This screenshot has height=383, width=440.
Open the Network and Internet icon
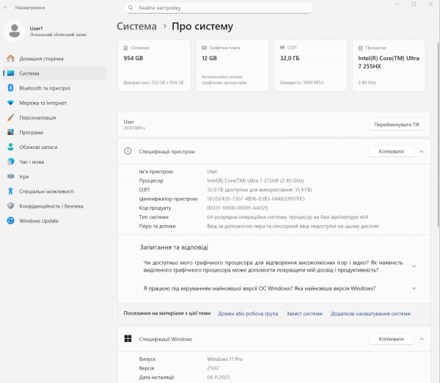pyautogui.click(x=10, y=103)
